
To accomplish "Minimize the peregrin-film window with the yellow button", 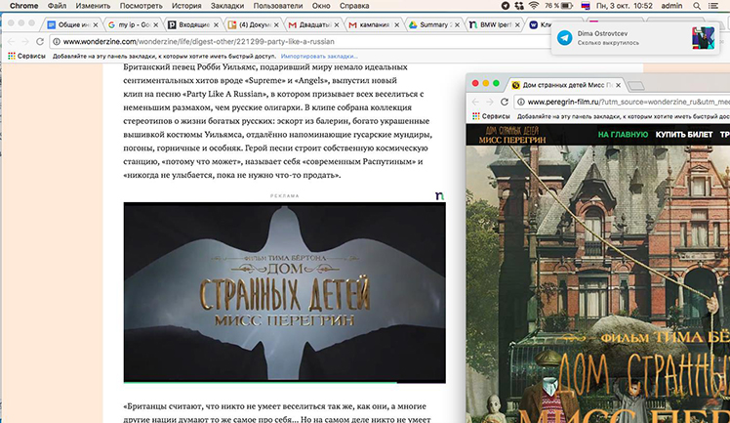I will (x=486, y=83).
